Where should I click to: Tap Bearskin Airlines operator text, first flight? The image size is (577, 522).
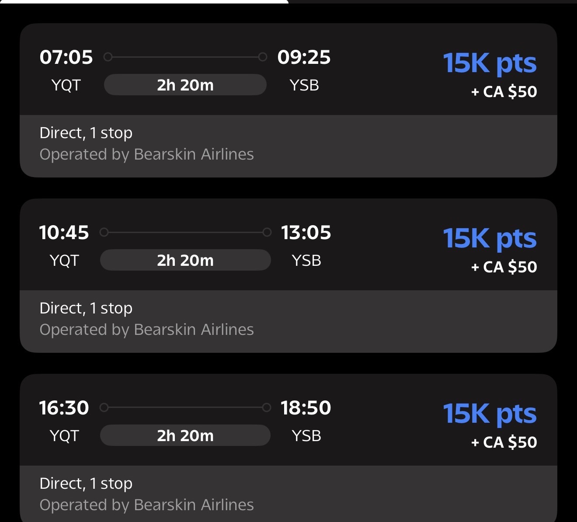pos(146,154)
